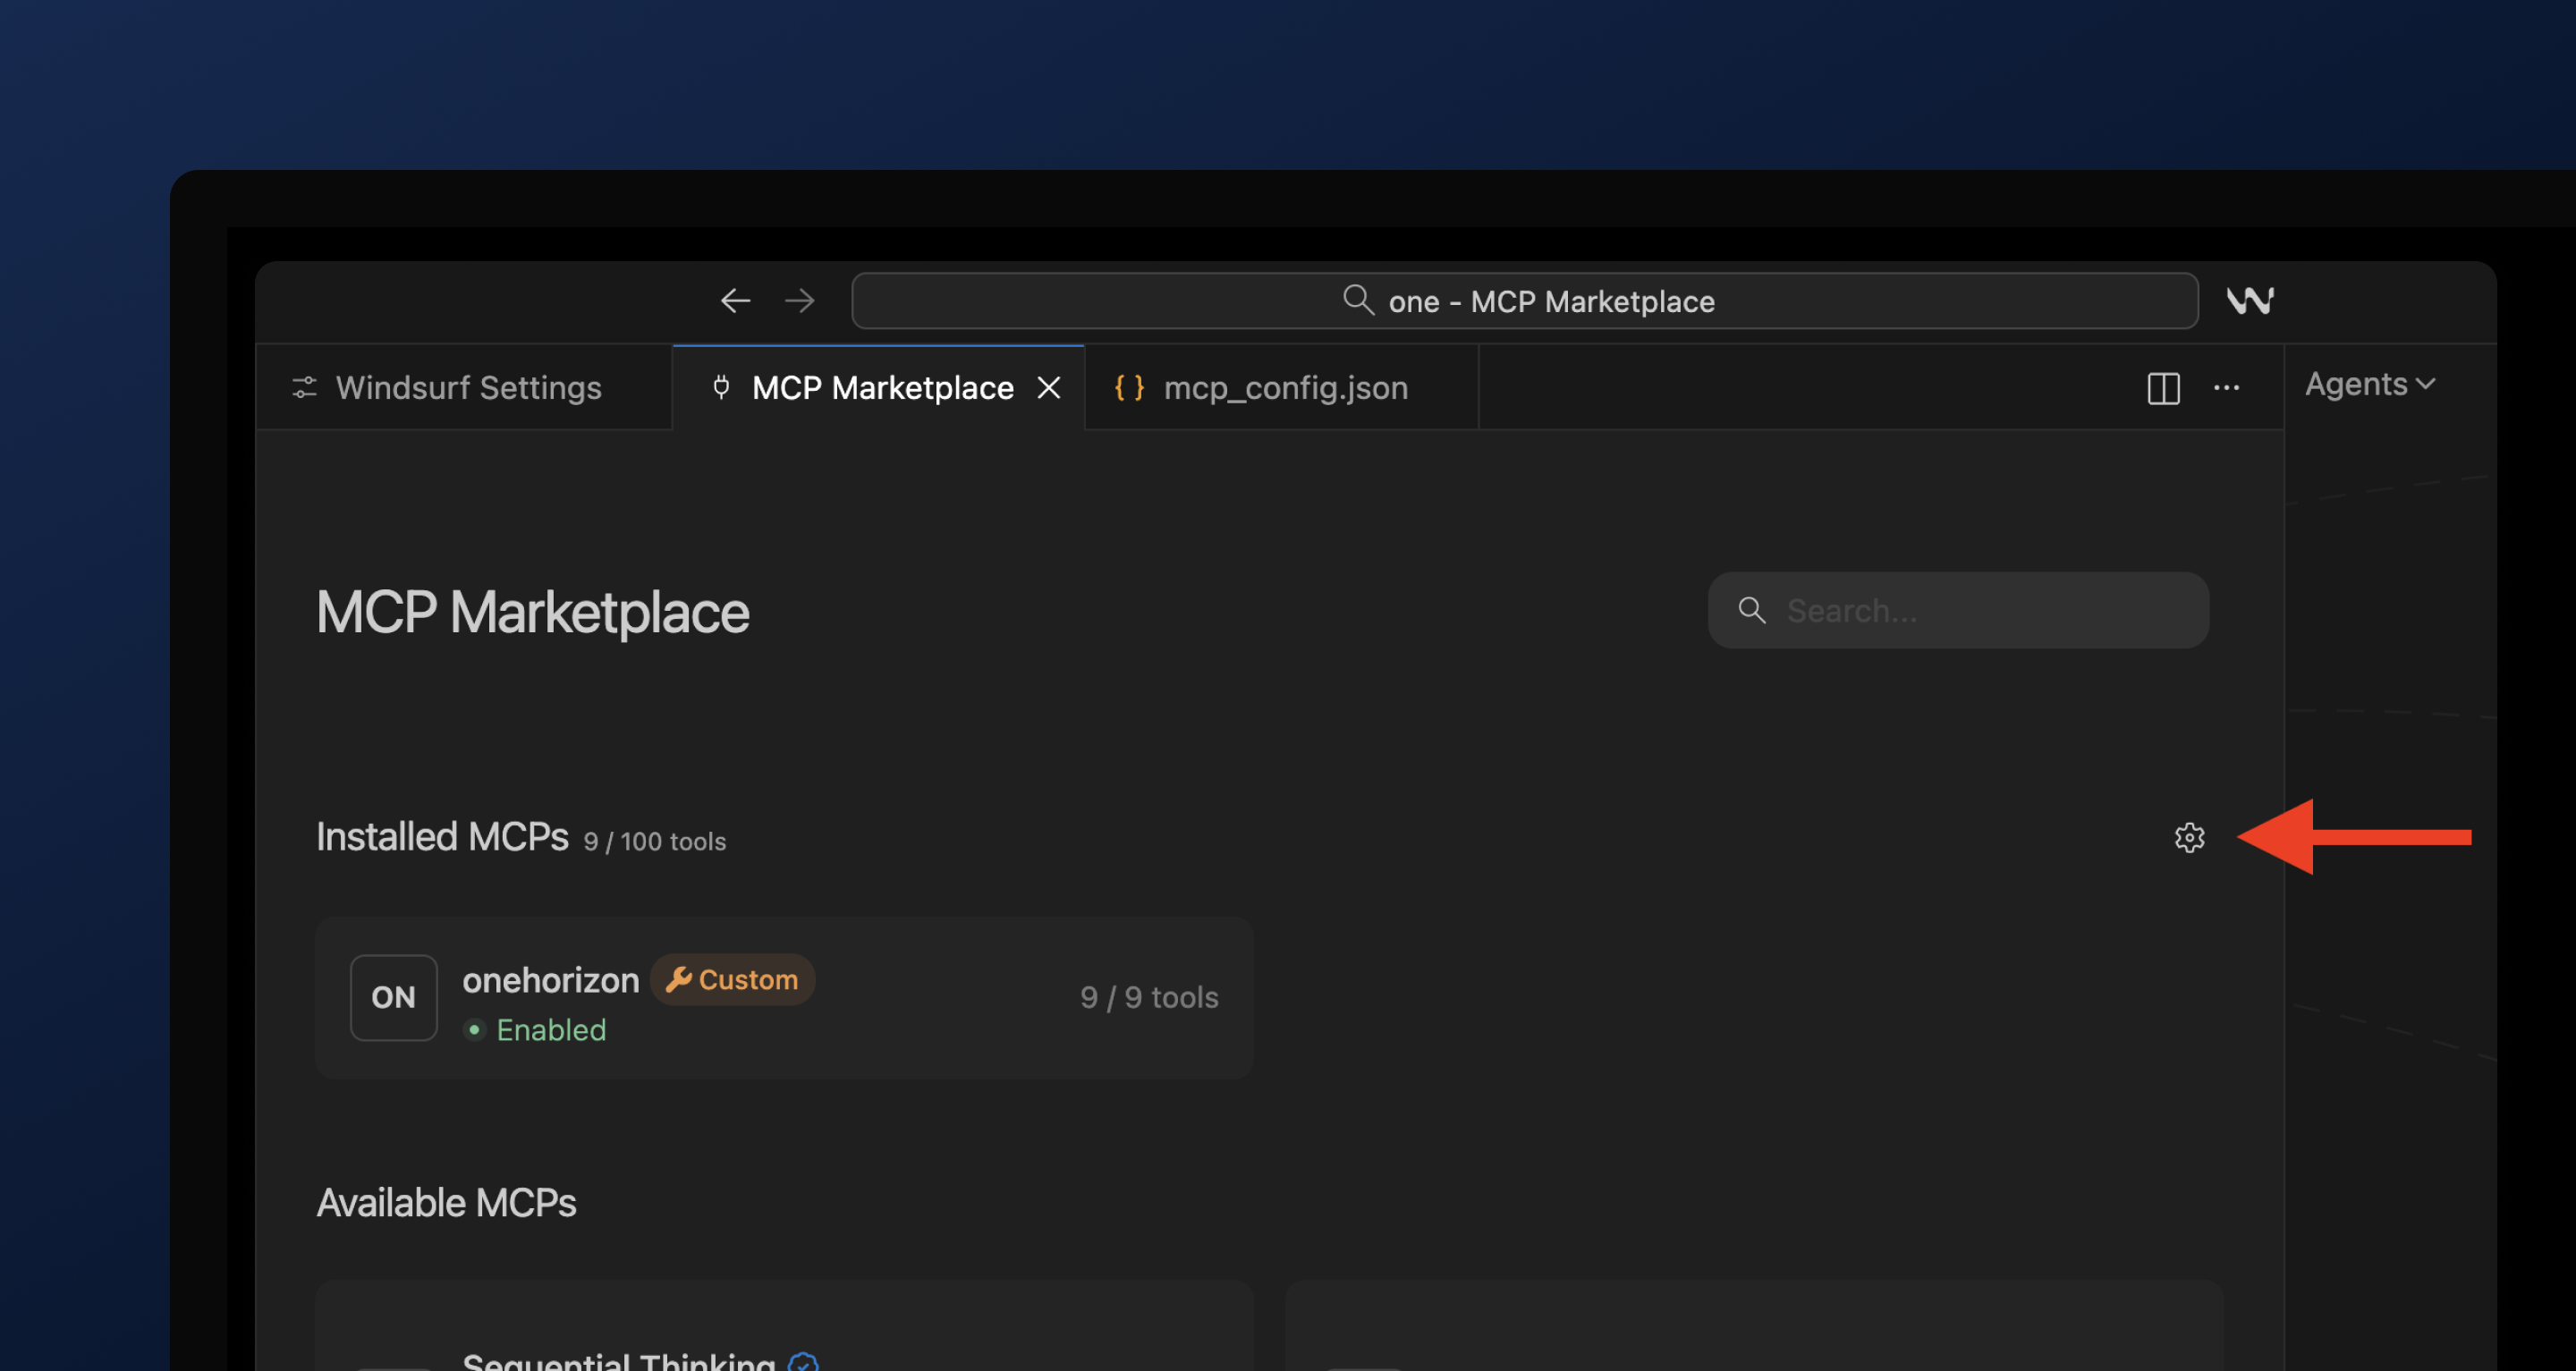The height and width of the screenshot is (1371, 2576).
Task: Click the plug icon on MCP Marketplace tab
Action: (721, 387)
